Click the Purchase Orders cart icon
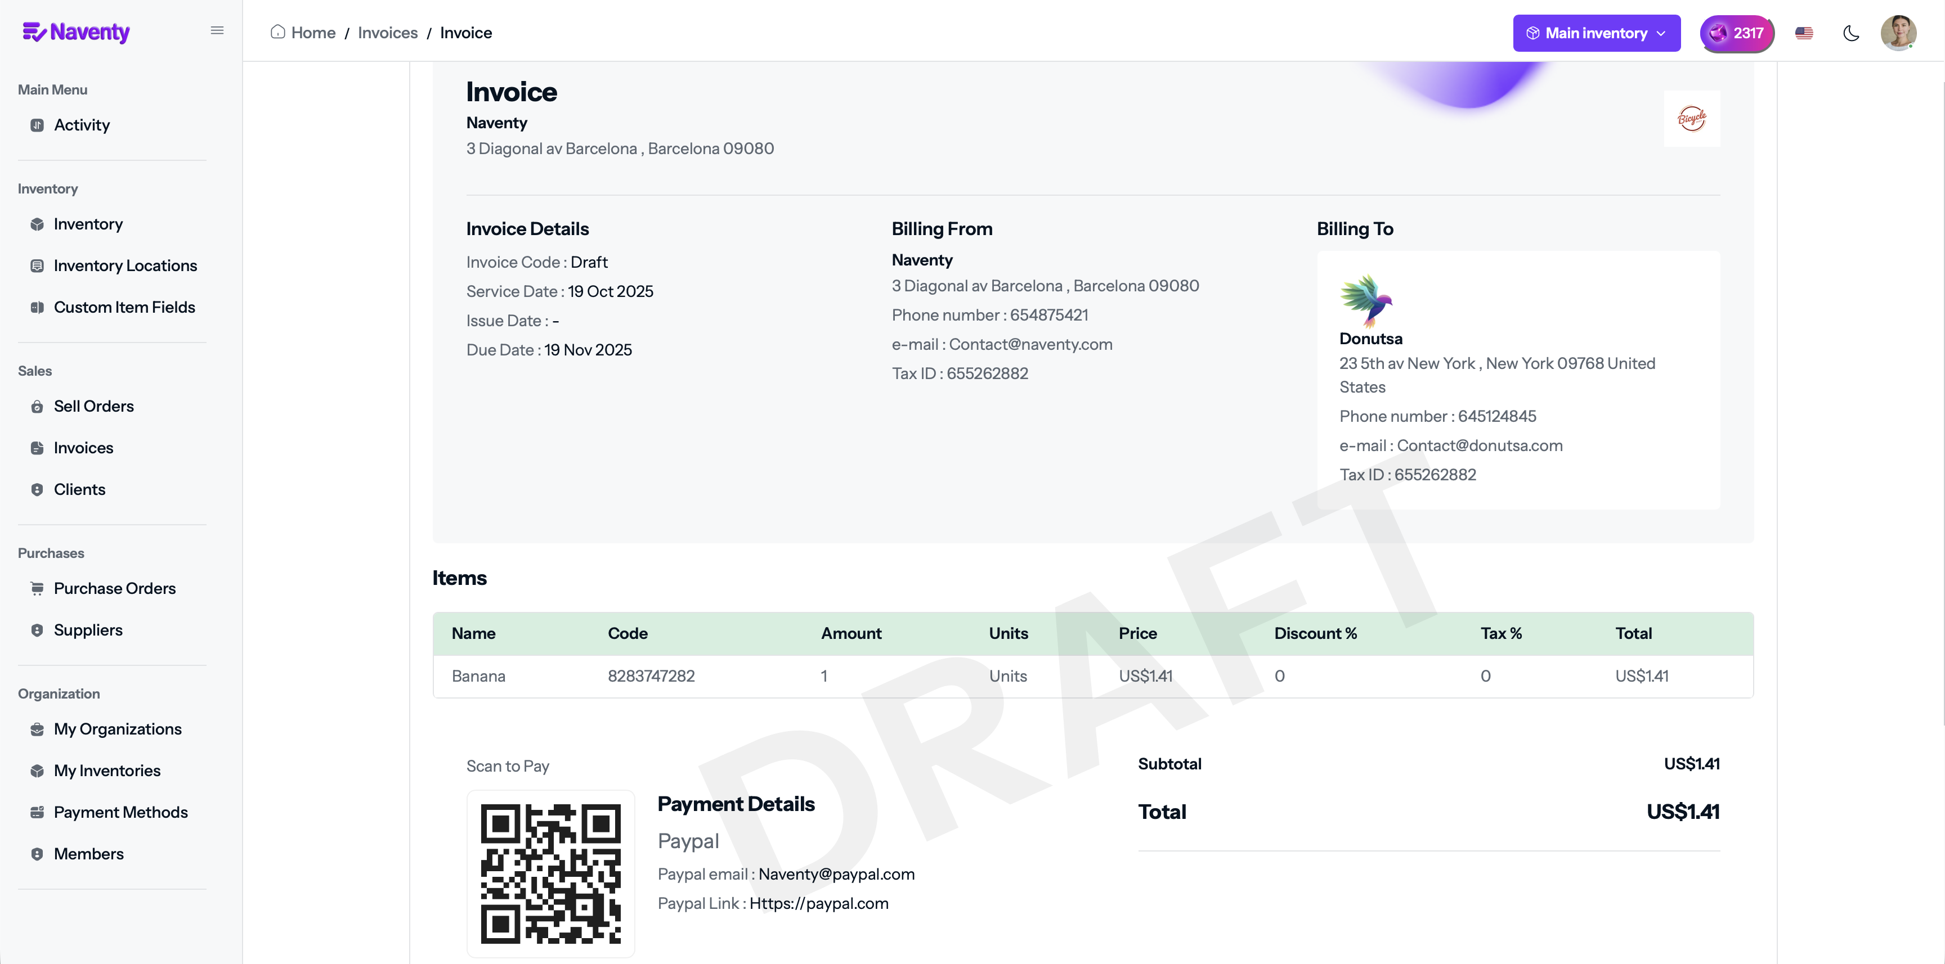This screenshot has width=1945, height=964. [x=37, y=588]
